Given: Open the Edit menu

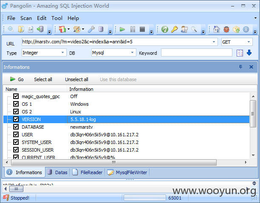Looking at the screenshot, I should 42,18.
